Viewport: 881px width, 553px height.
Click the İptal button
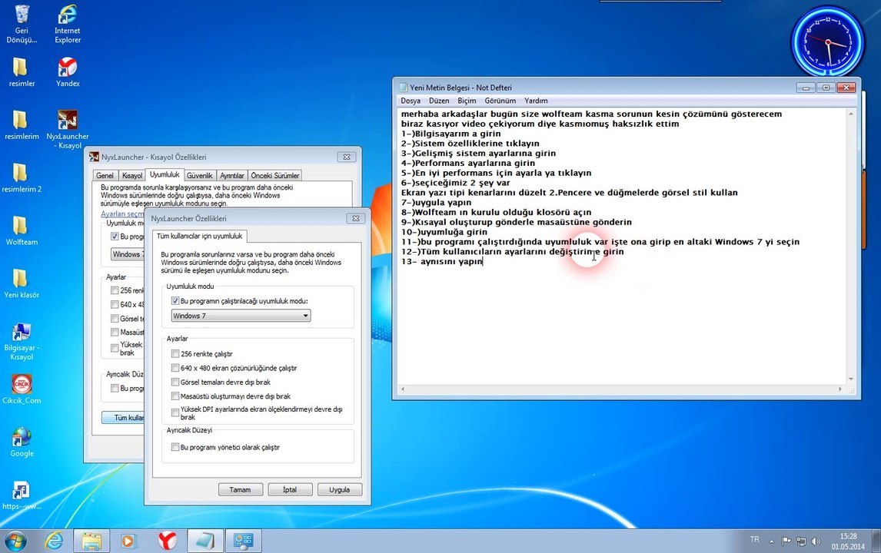(290, 489)
